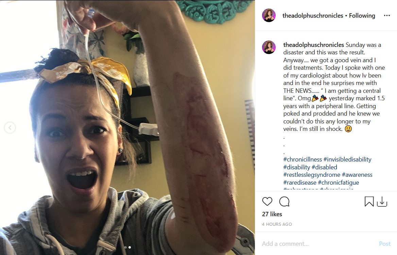Select the second carousel dot indicator
Image resolution: width=397 pixels, height=255 pixels.
click(x=130, y=248)
